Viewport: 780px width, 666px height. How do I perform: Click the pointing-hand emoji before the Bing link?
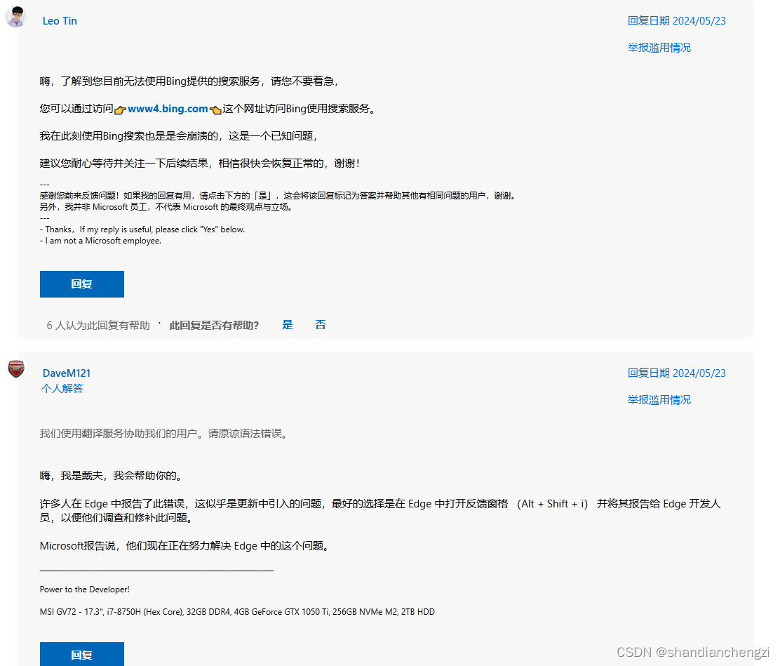[119, 109]
